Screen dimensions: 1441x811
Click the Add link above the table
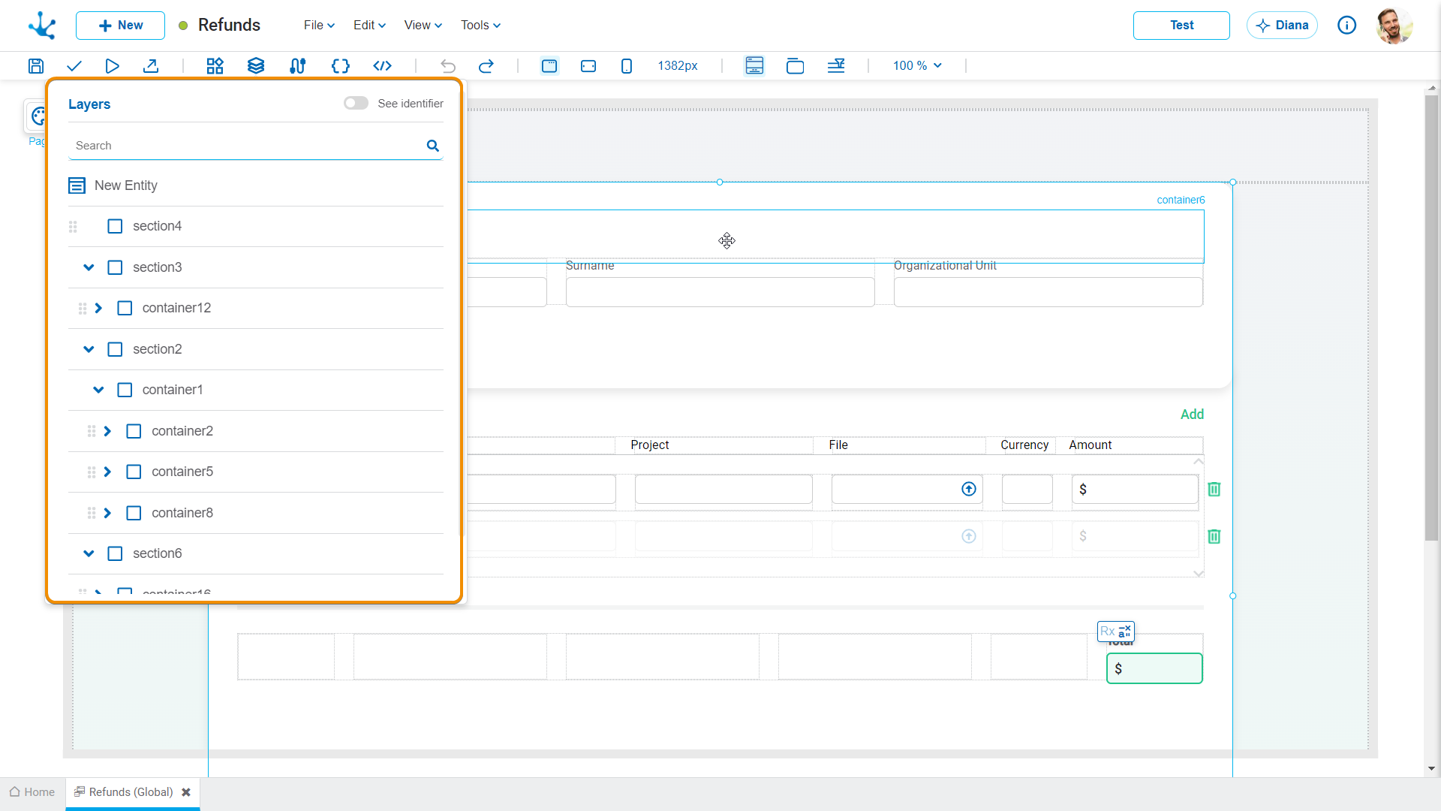pos(1192,415)
